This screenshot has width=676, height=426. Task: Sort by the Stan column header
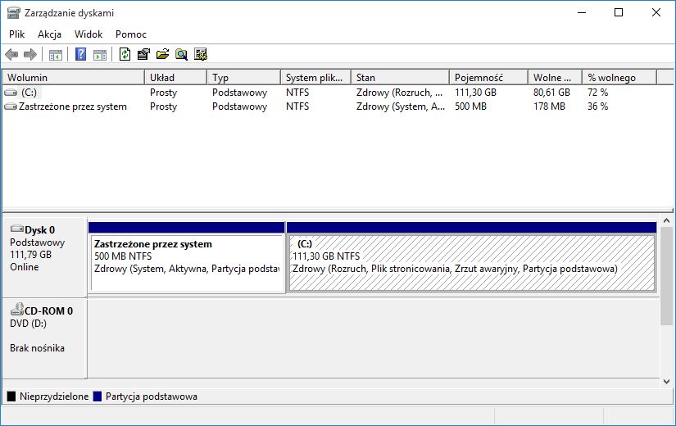[x=400, y=78]
